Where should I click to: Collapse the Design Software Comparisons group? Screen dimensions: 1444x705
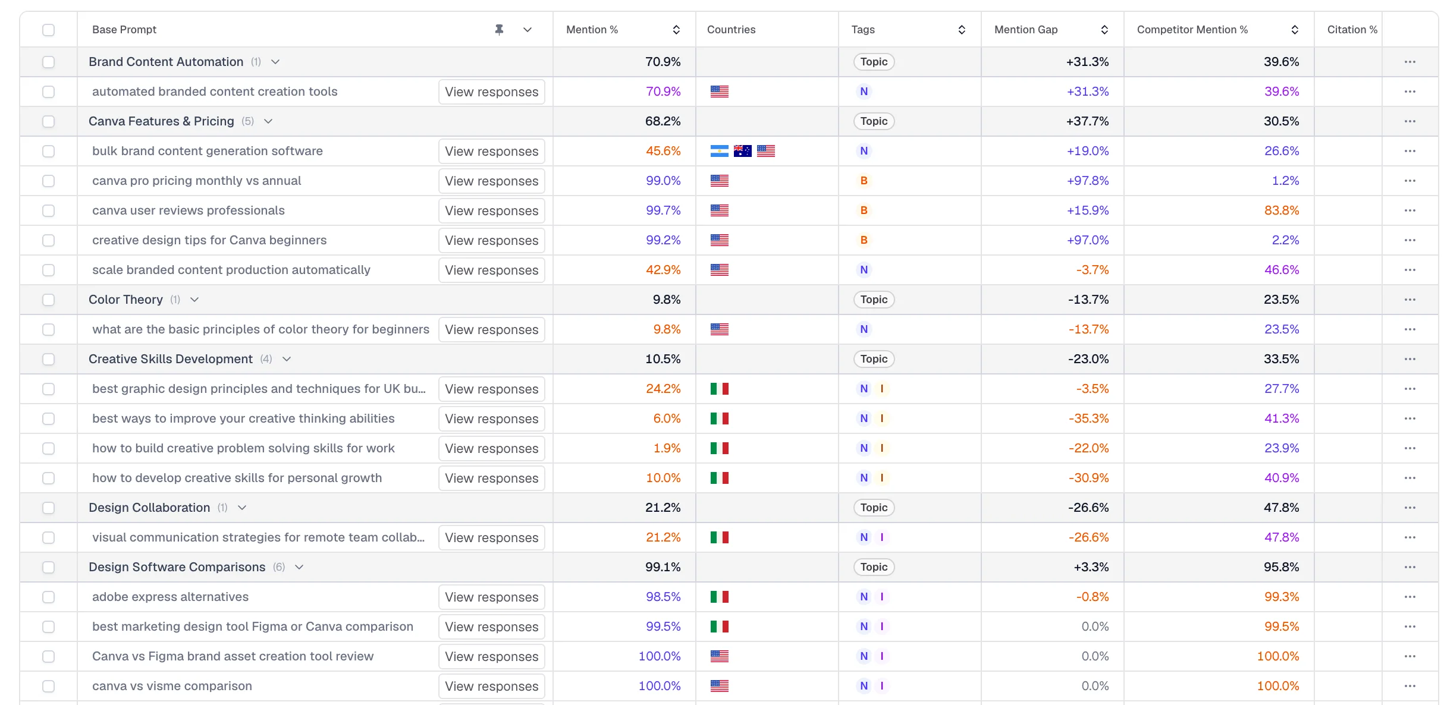(299, 567)
